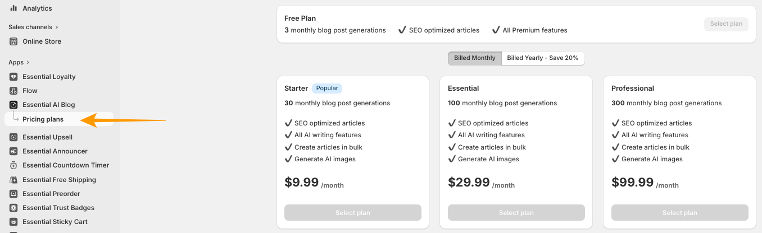This screenshot has height=233, width=762.
Task: Open Essential Loyalty app icon
Action: pos(13,77)
